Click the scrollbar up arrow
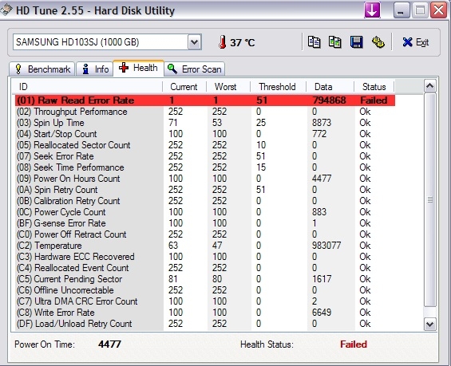The image size is (451, 366). 429,85
